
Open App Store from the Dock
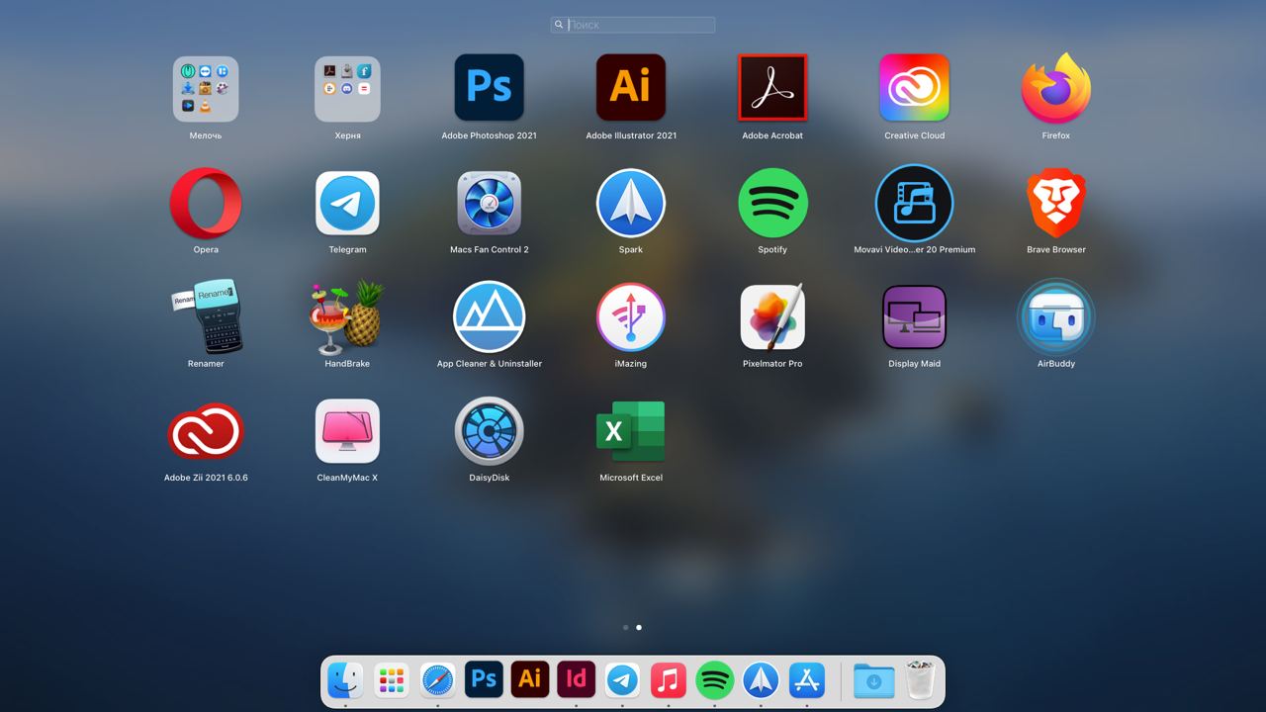point(807,680)
